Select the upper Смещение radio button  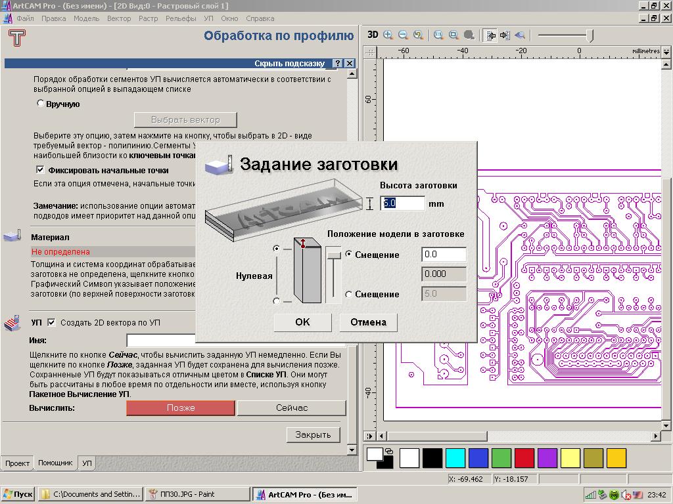(349, 254)
